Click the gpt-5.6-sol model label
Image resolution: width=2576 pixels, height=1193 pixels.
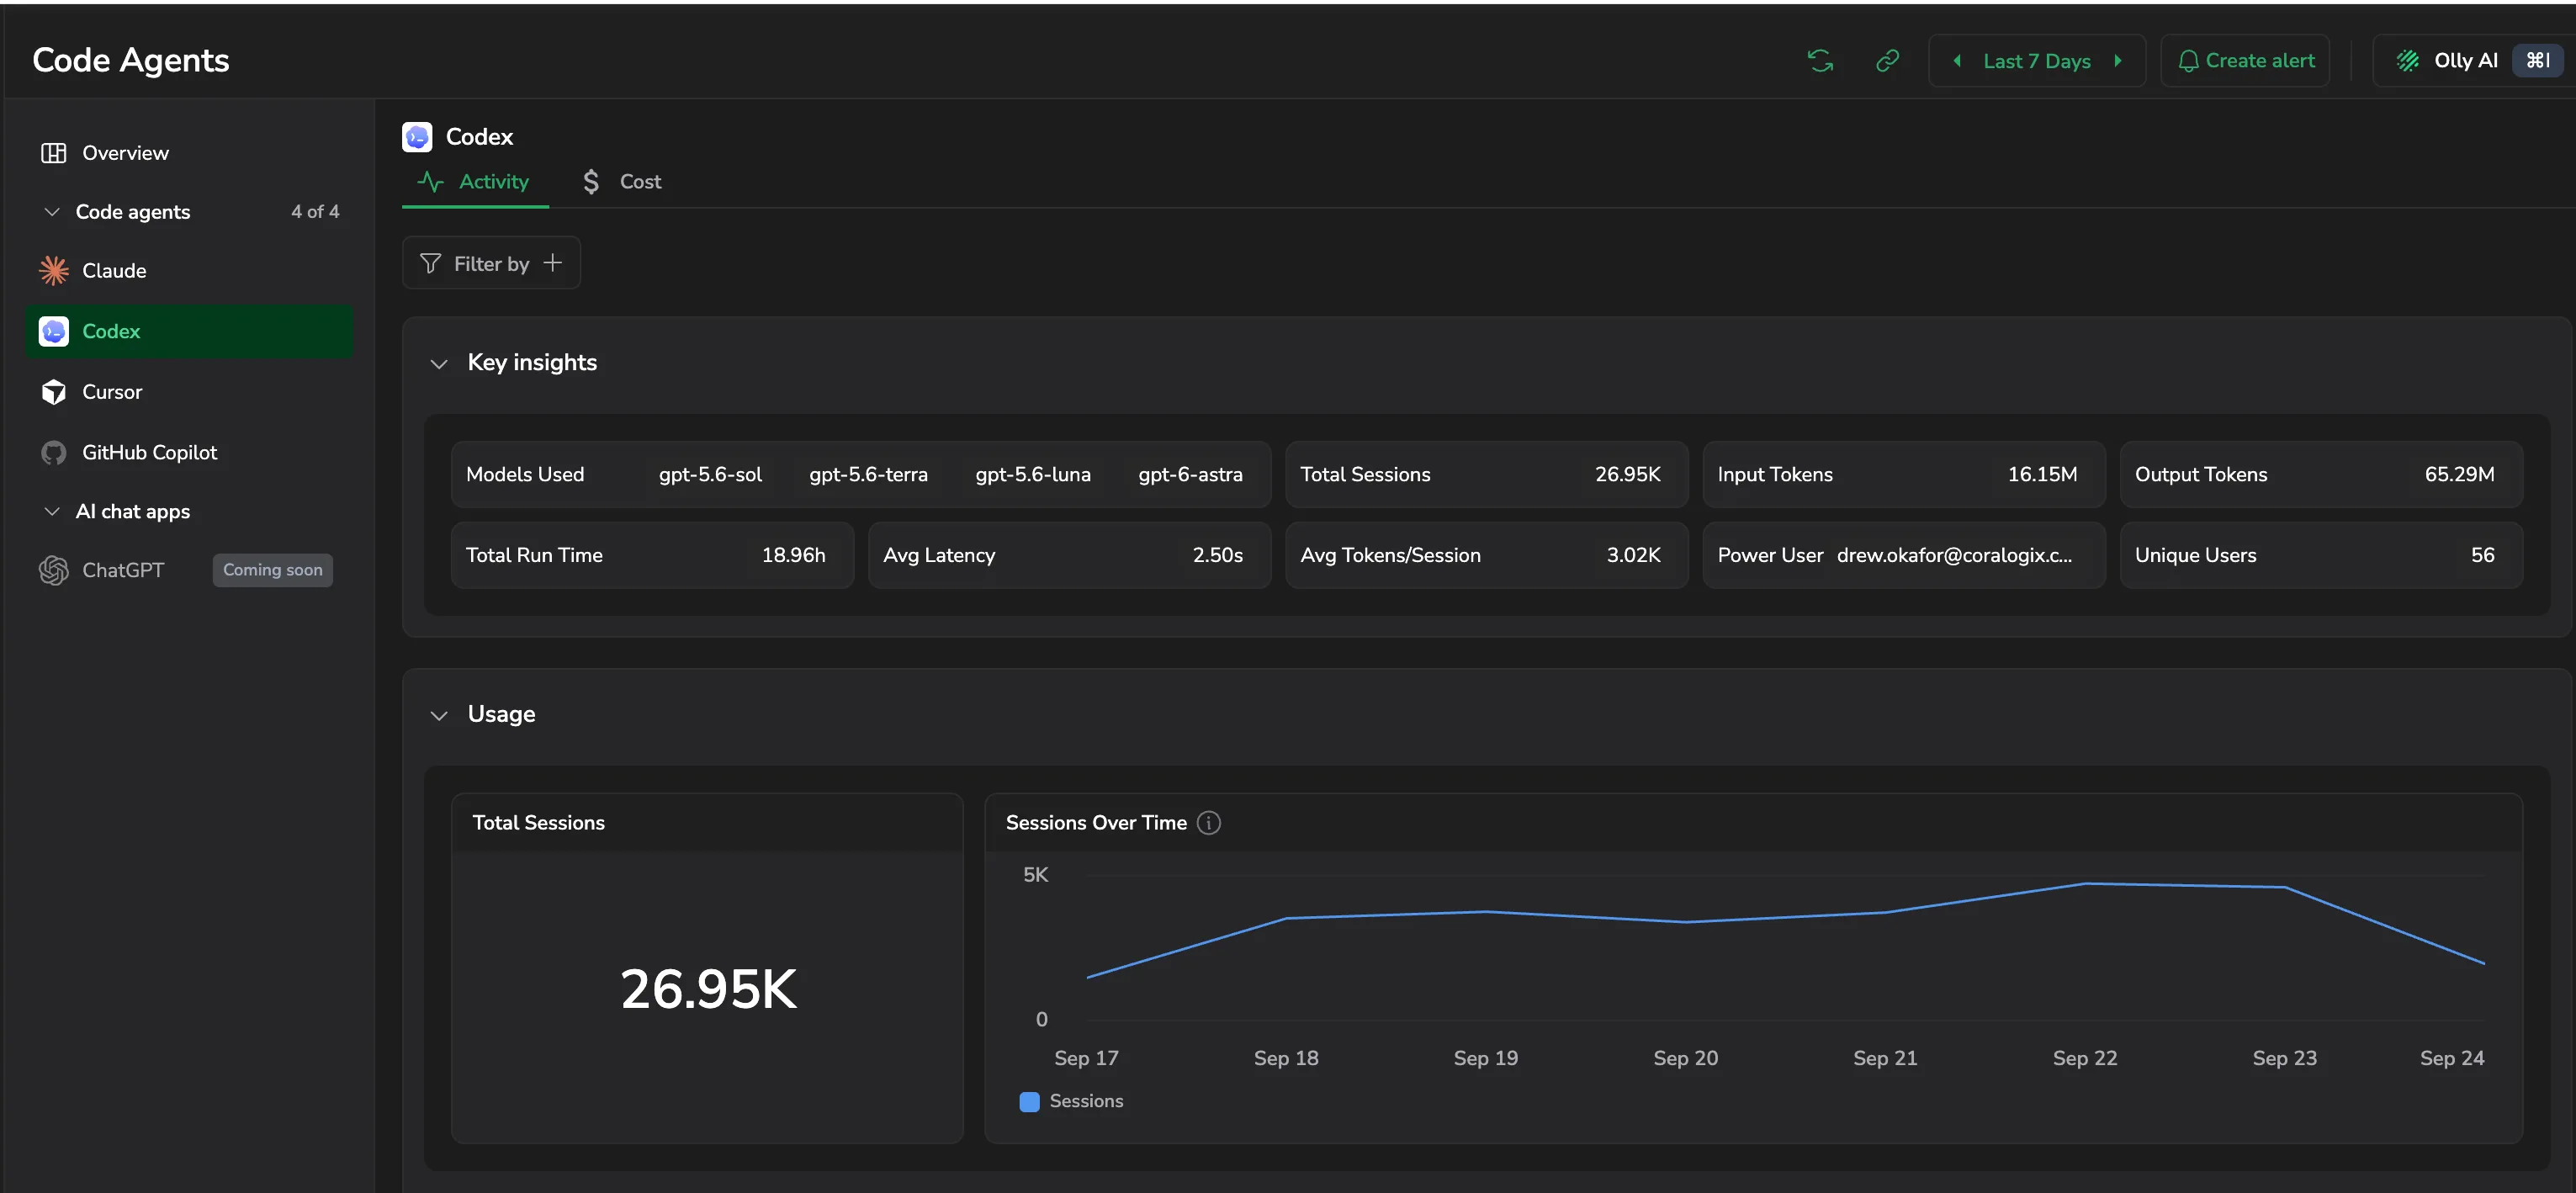tap(710, 475)
